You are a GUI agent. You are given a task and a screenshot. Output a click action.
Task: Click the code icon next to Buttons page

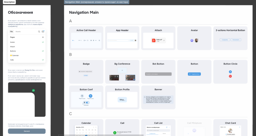[43, 51]
